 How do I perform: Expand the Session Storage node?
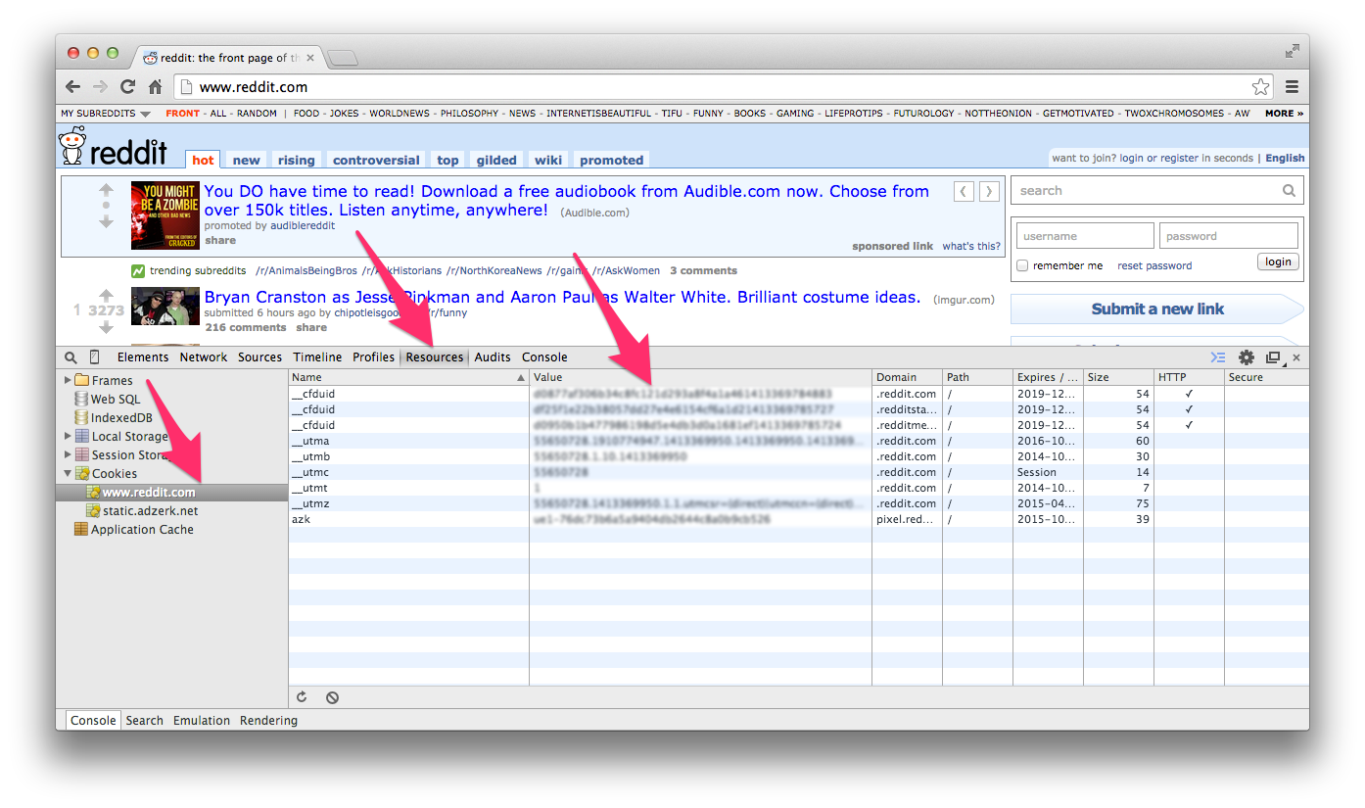tap(68, 454)
